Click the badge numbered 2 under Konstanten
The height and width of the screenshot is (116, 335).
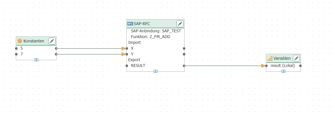[36, 60]
